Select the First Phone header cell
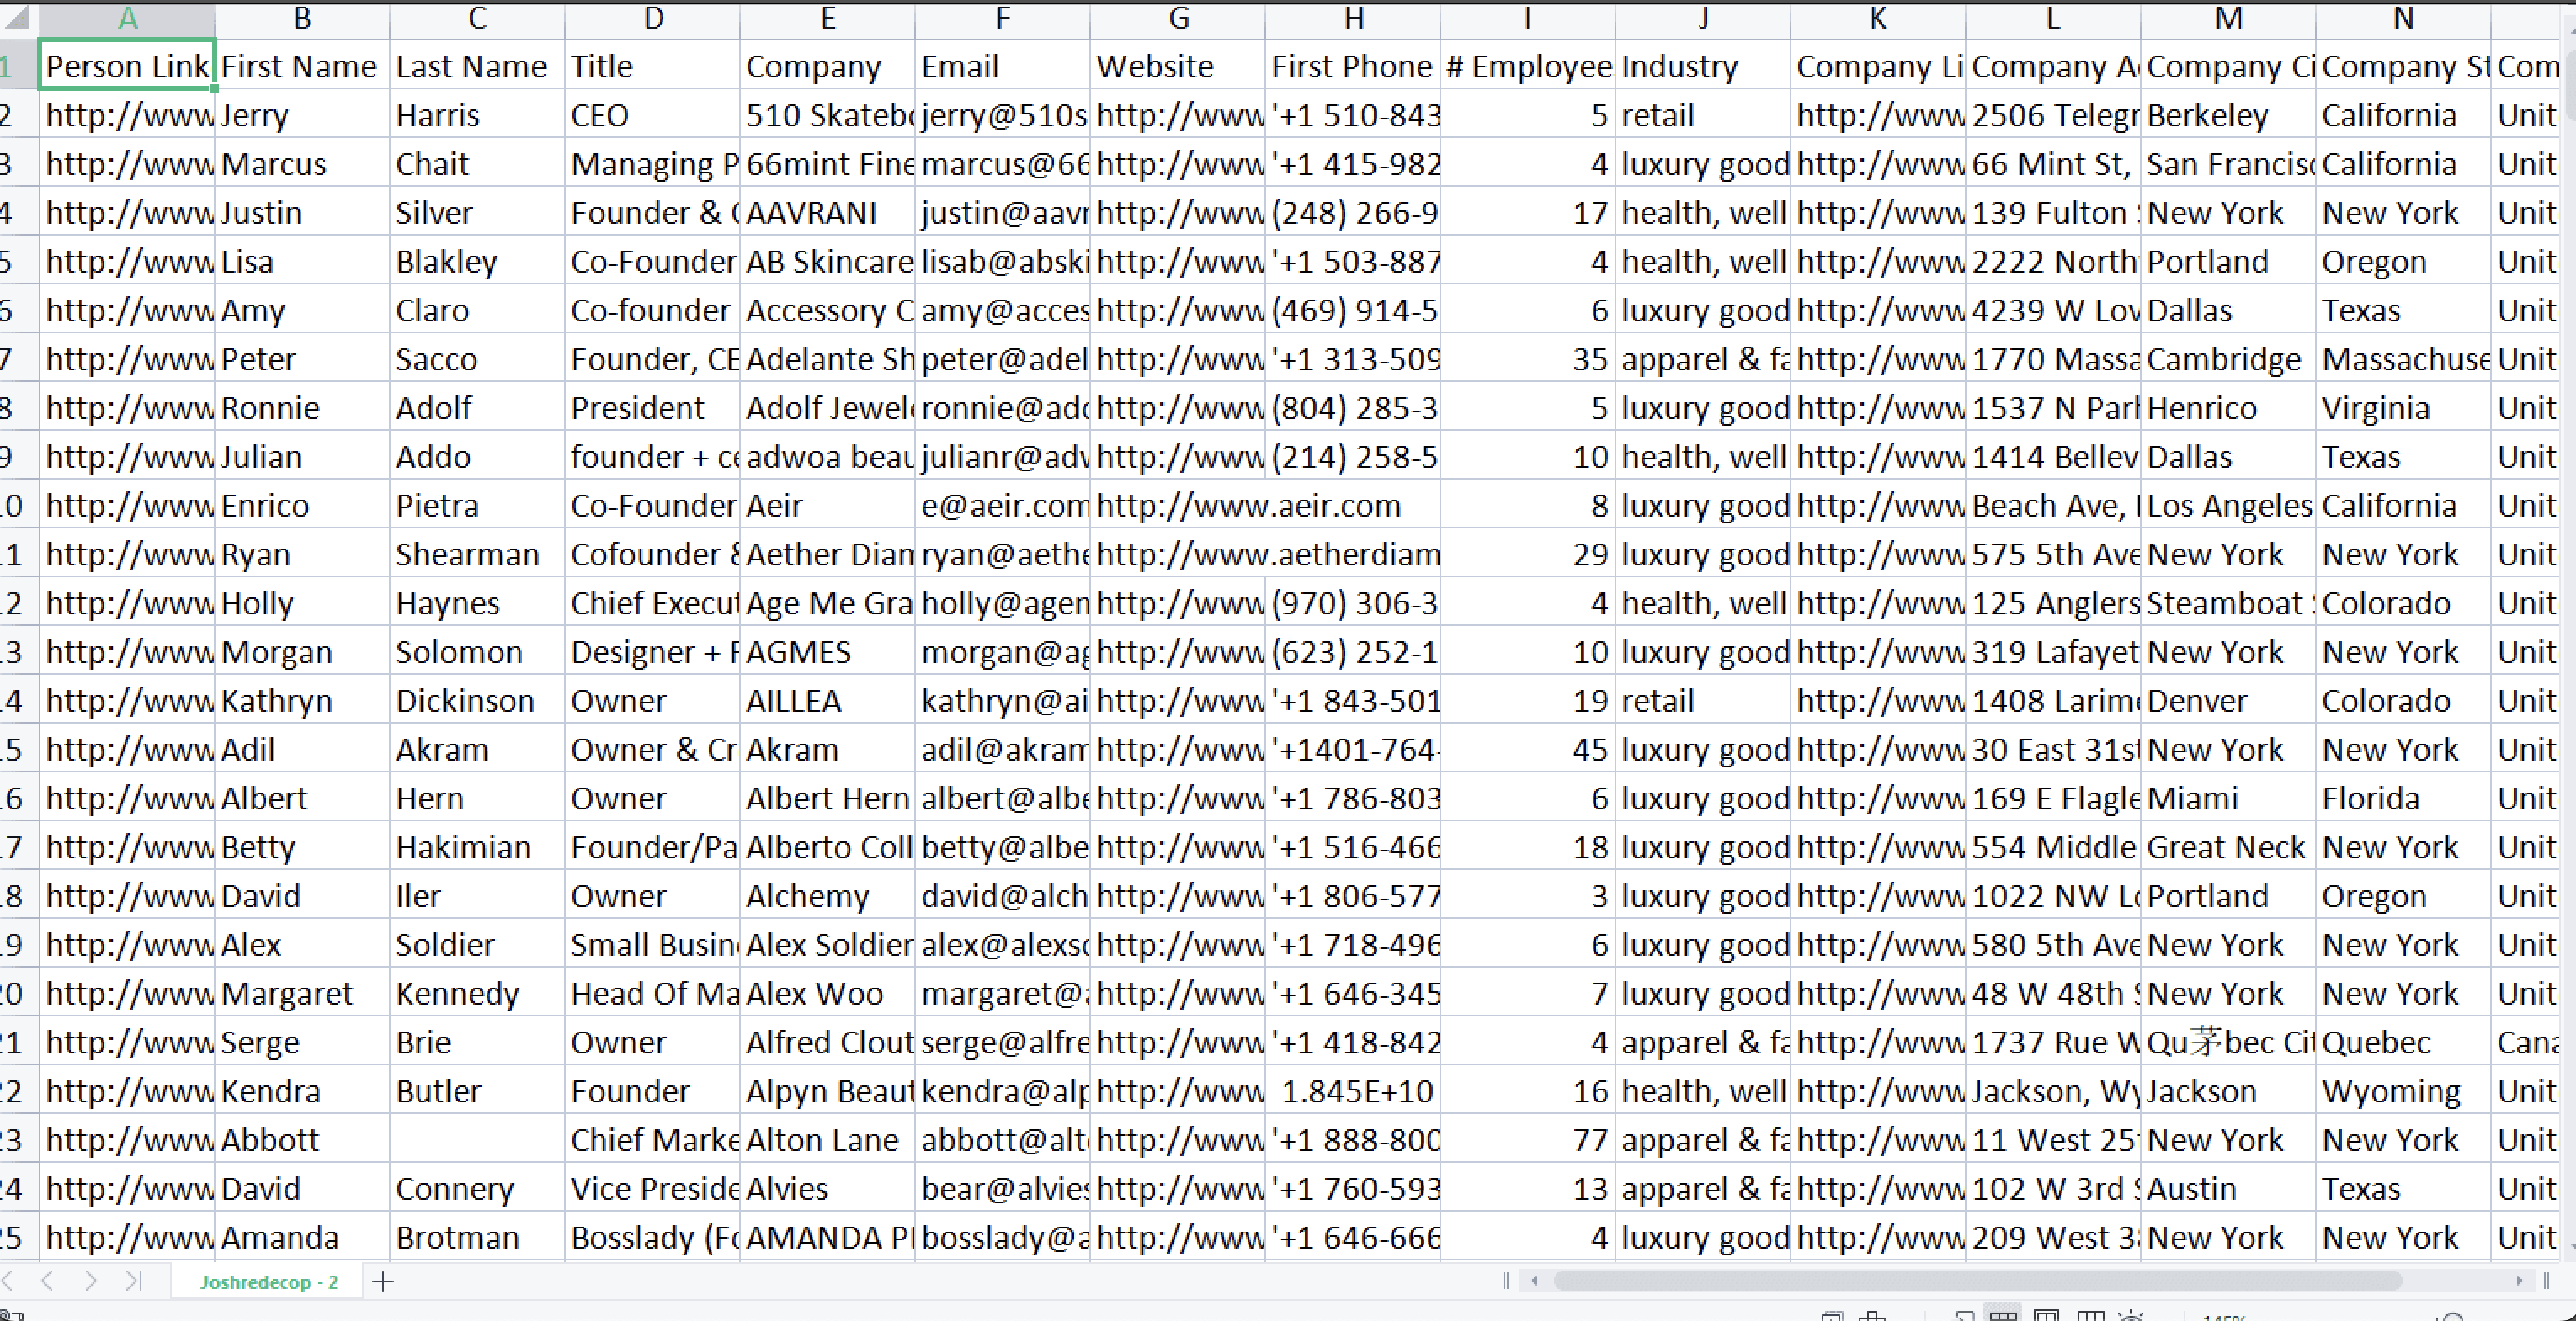Viewport: 2576px width, 1321px height. coord(1353,66)
